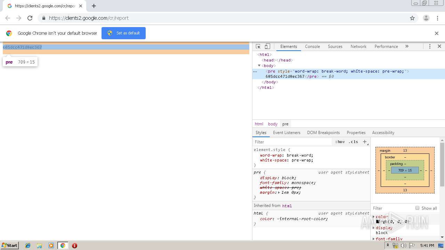Close the DevTools panel
Screen dimensions: 445x250
click(439, 46)
